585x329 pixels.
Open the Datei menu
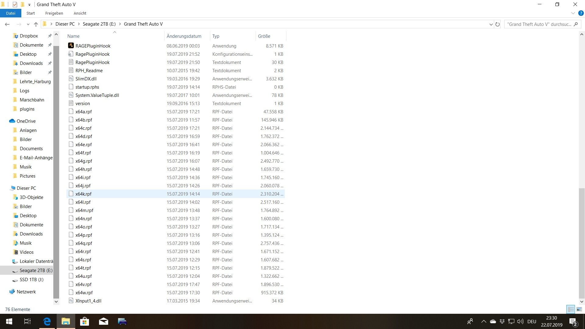[x=10, y=13]
